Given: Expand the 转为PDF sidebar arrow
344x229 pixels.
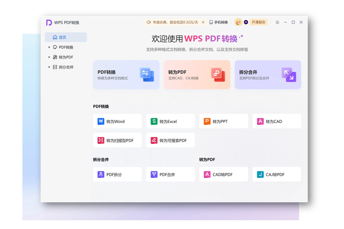Looking at the screenshot, I should [49, 57].
